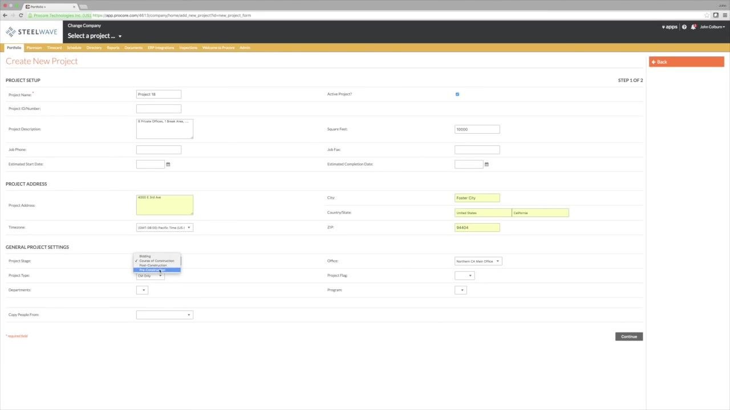730x410 pixels.
Task: Reload the page in the browser
Action: click(x=21, y=15)
